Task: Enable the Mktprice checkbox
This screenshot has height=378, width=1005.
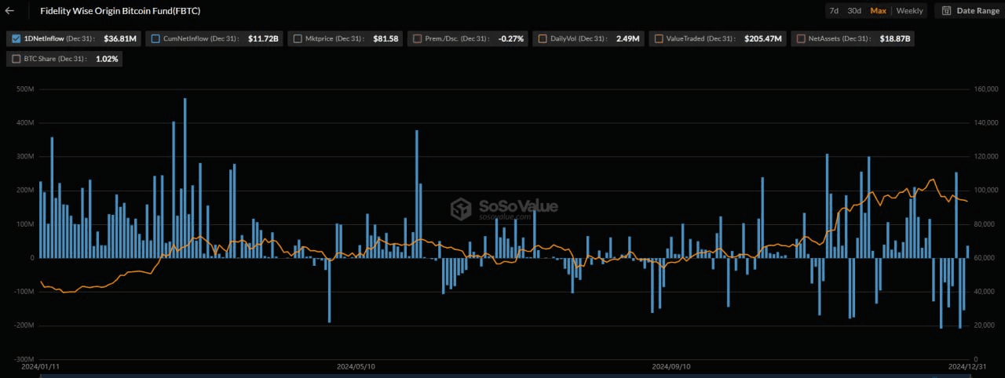Action: pos(298,38)
